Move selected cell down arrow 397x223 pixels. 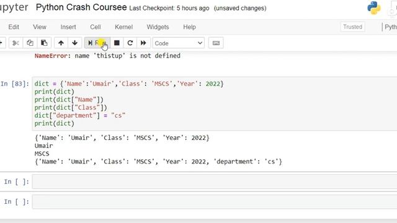tap(74, 43)
